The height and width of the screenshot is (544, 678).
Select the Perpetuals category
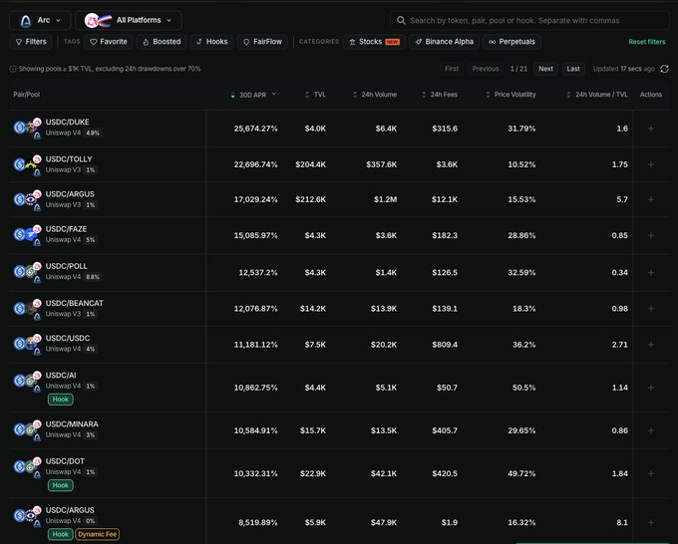coord(511,42)
